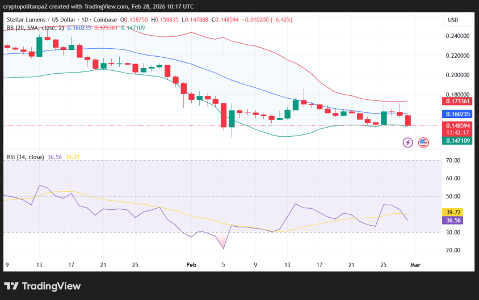
Task: Click the large red candle on Feb 5
Action: 224,115
